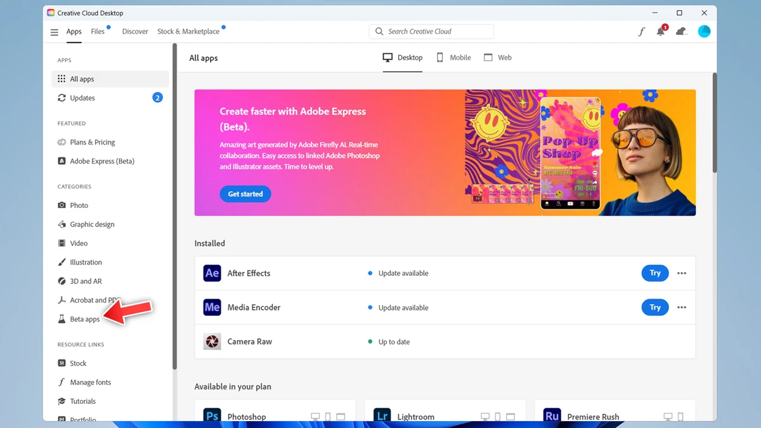Screen dimensions: 761x428
Task: Click the main content vertical scrollbar
Action: click(x=714, y=123)
